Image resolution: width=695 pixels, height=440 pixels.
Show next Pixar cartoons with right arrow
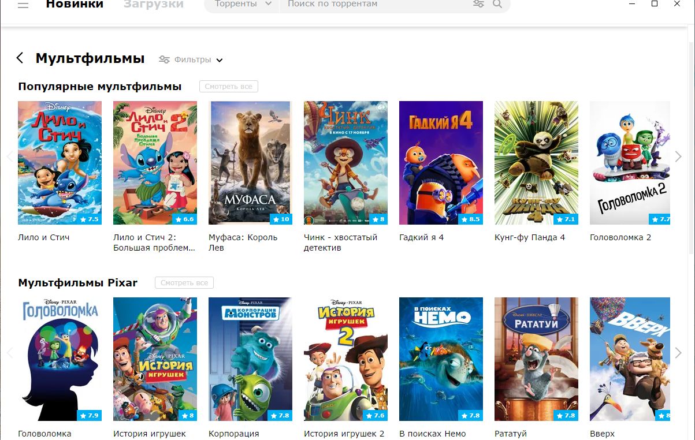tap(678, 353)
